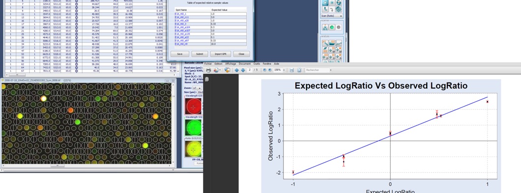Select the green Wavelength 532 spot preview
The height and width of the screenshot is (193, 521).
coord(193,128)
